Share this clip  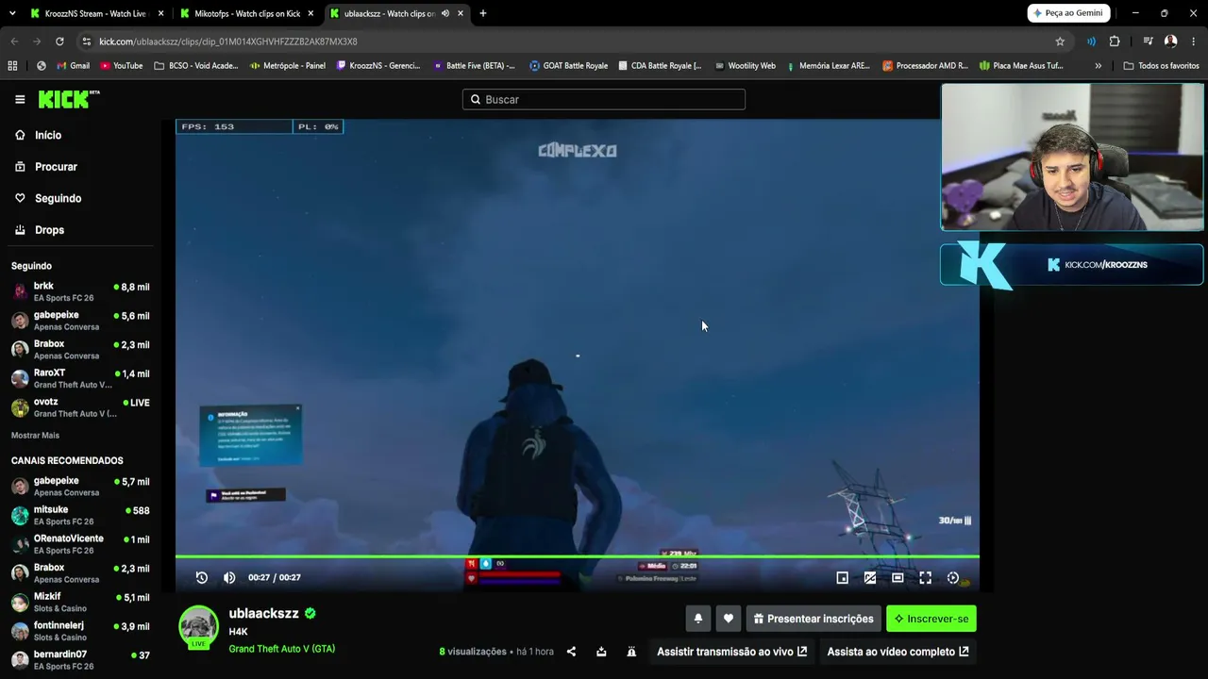click(571, 652)
